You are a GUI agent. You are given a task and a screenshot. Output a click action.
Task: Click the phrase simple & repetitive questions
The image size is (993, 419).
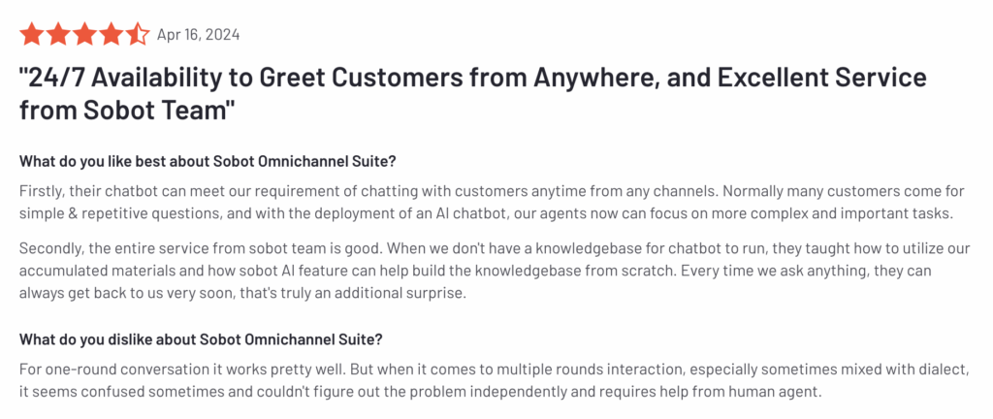pyautogui.click(x=119, y=213)
